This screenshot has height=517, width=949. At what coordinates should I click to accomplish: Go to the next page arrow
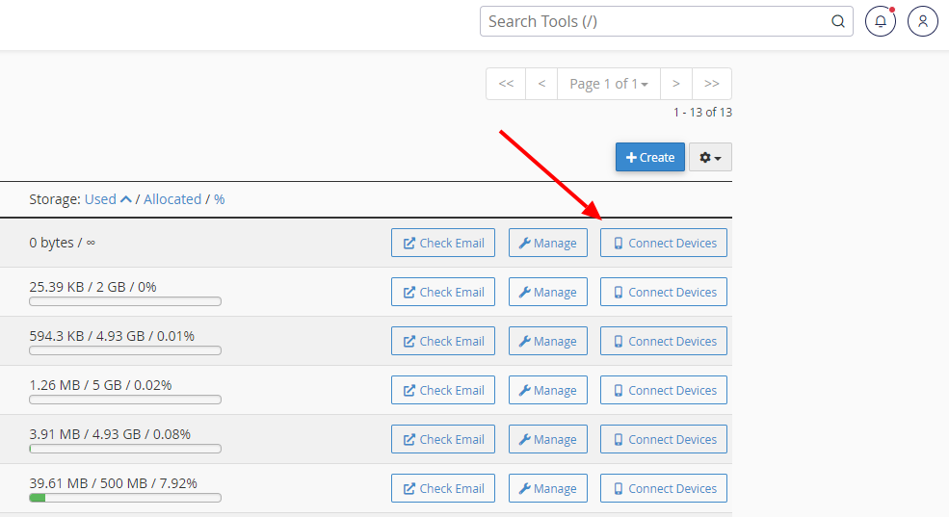(676, 84)
